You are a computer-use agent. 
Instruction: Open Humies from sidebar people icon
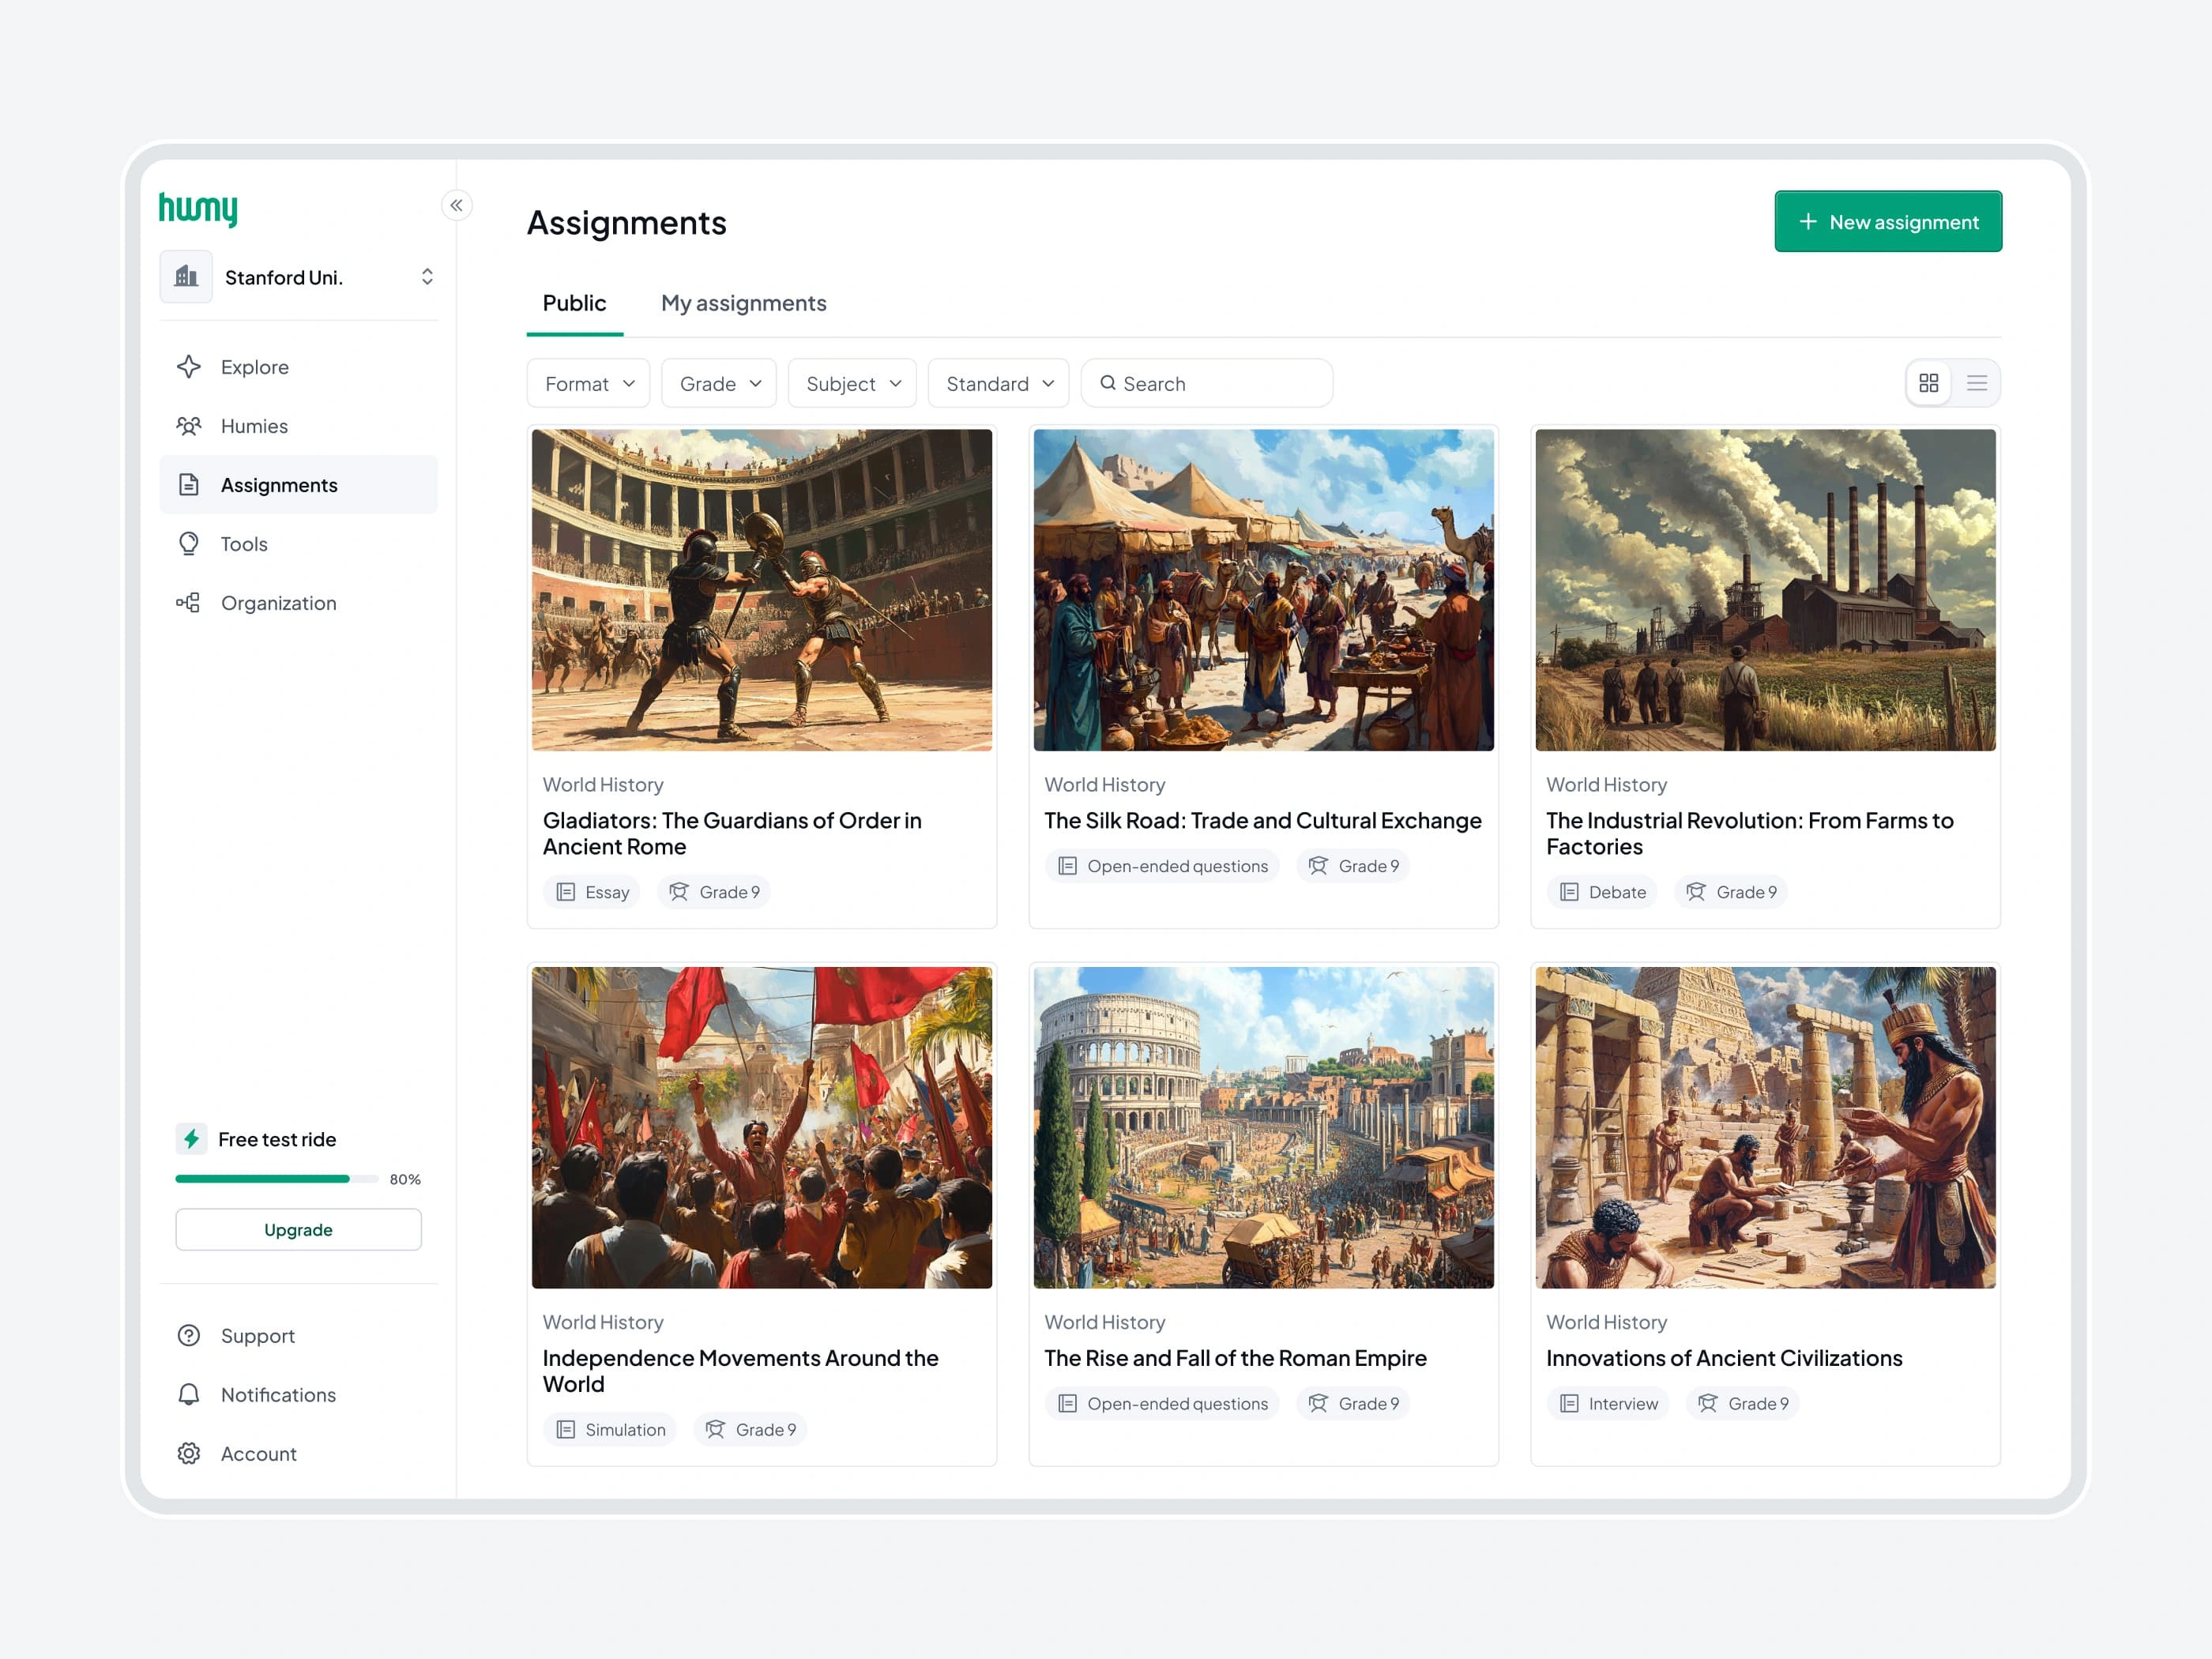click(189, 426)
